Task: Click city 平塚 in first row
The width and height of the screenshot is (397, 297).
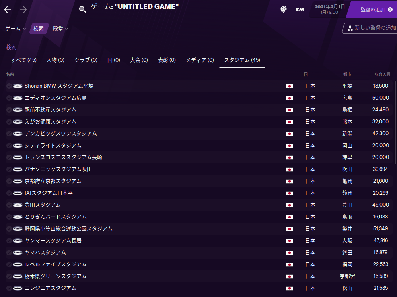Action: 347,86
